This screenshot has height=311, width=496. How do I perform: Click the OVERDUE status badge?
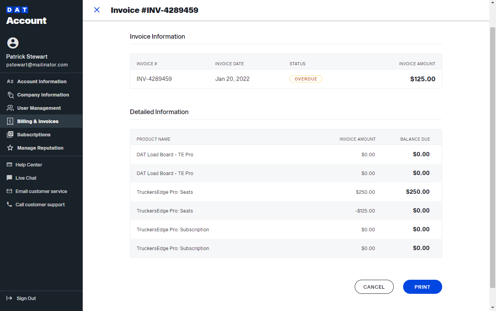coord(306,79)
